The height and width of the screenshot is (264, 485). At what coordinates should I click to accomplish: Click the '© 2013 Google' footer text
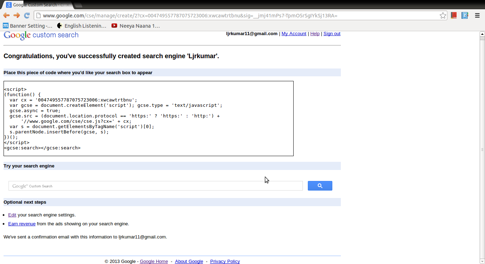click(x=120, y=261)
